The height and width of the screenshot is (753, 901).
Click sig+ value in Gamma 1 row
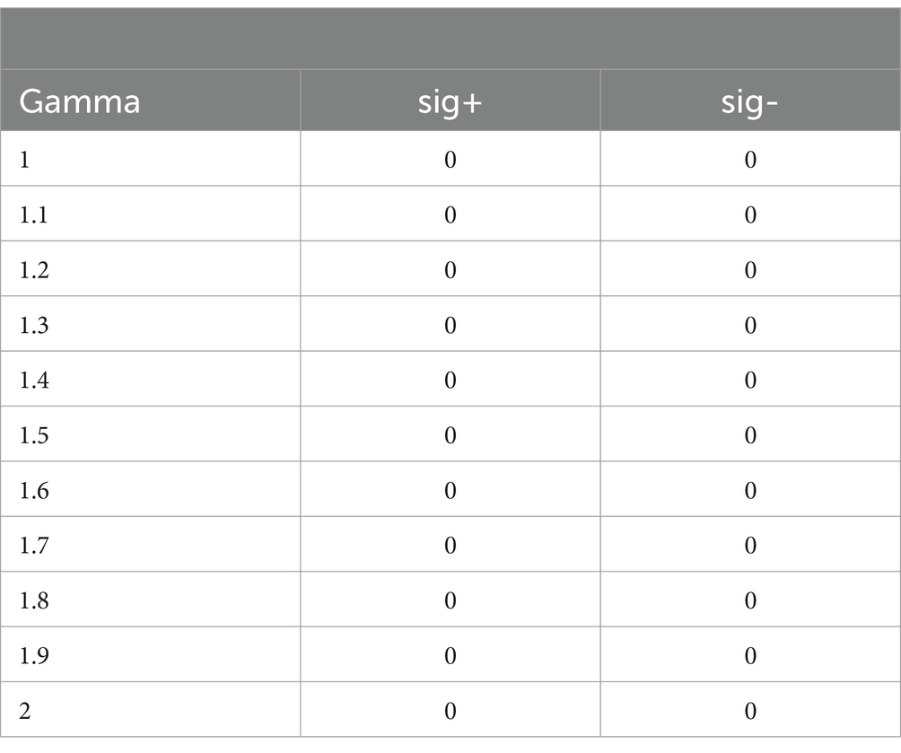click(x=450, y=160)
